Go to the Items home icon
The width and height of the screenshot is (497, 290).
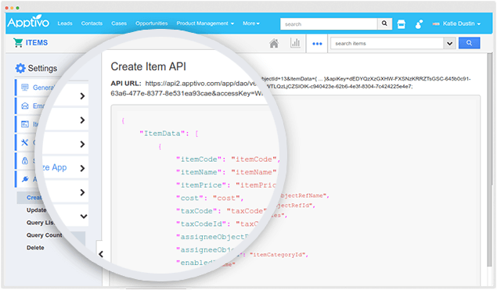[274, 43]
